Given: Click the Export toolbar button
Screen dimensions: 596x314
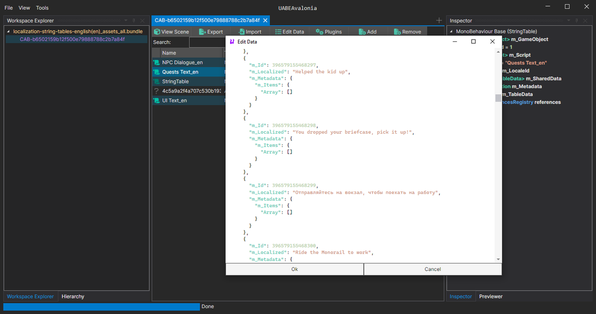Looking at the screenshot, I should (211, 32).
